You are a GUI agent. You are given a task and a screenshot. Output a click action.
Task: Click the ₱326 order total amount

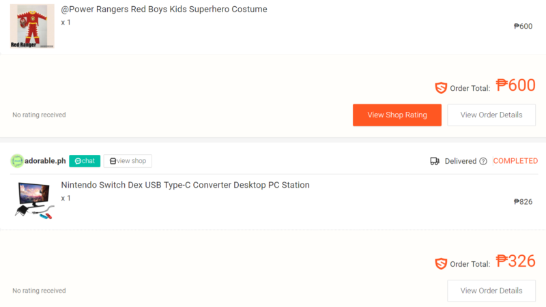515,261
